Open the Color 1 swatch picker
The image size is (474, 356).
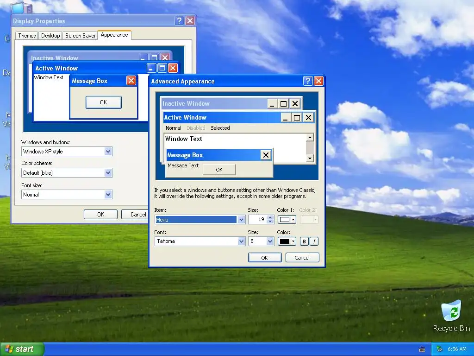(287, 219)
